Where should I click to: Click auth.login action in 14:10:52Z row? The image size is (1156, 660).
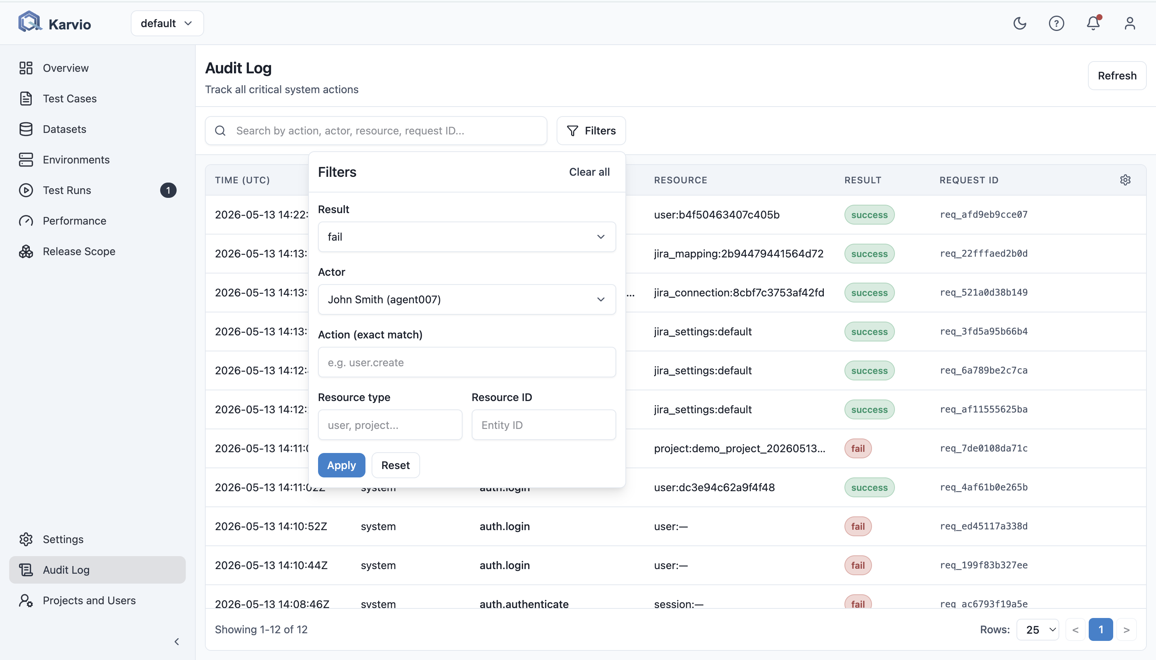click(505, 526)
